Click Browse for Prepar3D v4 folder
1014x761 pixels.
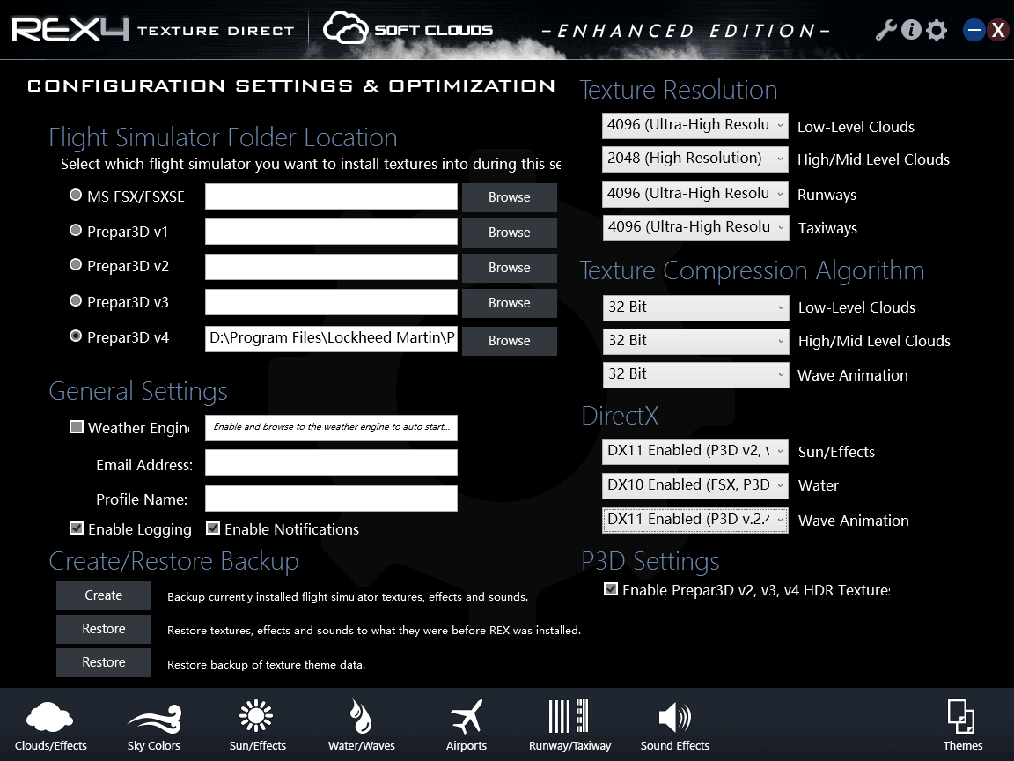pos(509,340)
